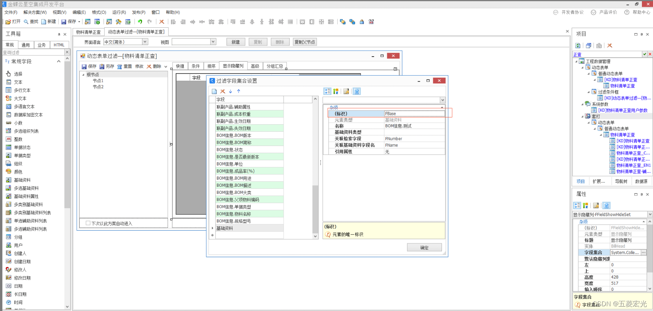
Task: Clear the 项目 search with the red X
Action: click(x=650, y=54)
